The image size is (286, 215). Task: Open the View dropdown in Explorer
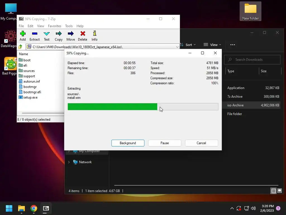point(212,45)
